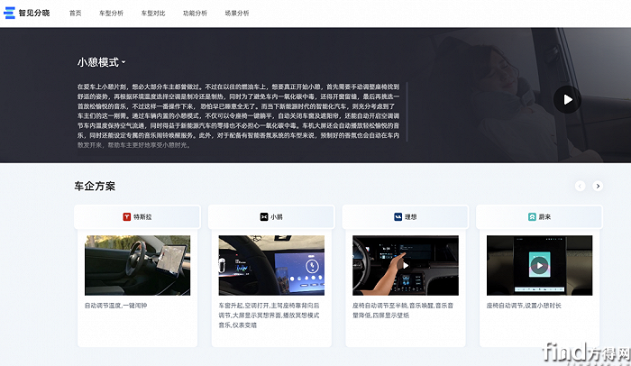Go to 车型对比 in the navigation
631x366 pixels.
pyautogui.click(x=153, y=14)
